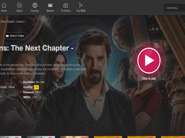Open the tan-colored thumbnail at page bottom
This screenshot has width=185, height=138.
click(74, 137)
